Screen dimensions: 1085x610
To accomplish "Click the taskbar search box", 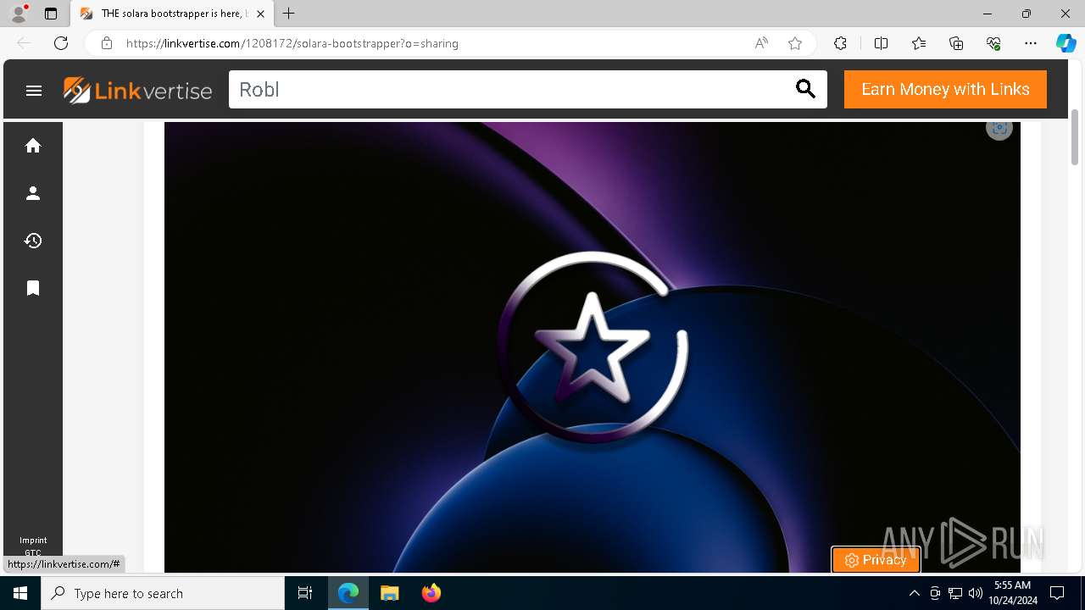I will tap(163, 593).
